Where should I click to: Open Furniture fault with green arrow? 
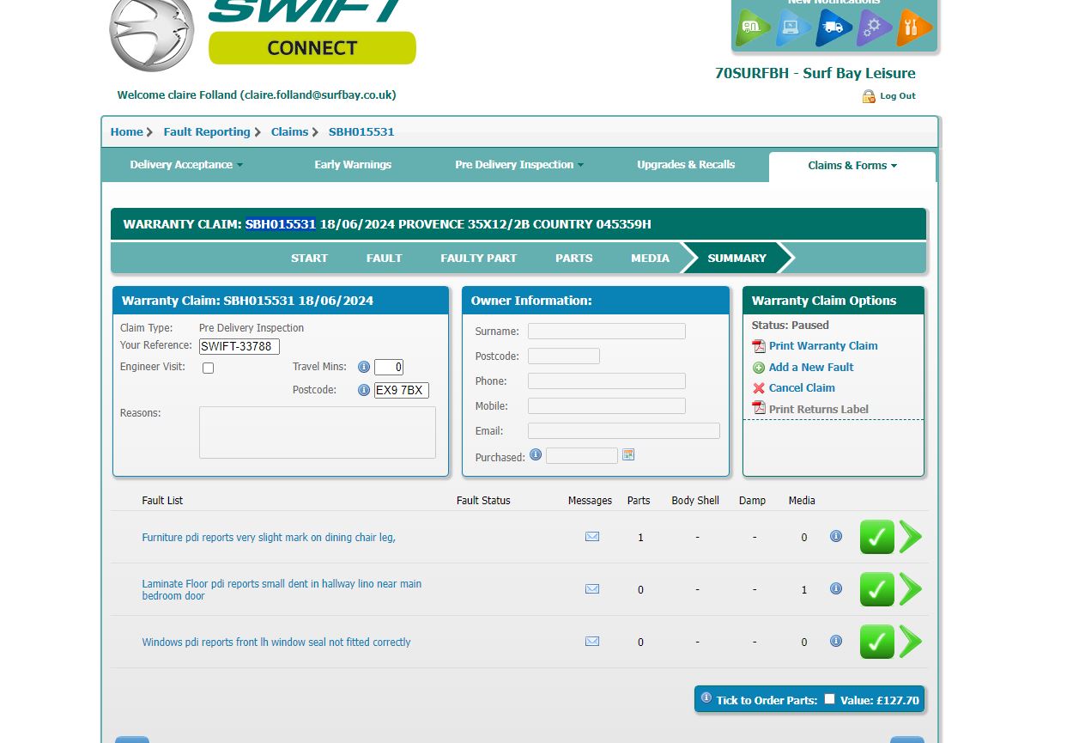(x=911, y=537)
